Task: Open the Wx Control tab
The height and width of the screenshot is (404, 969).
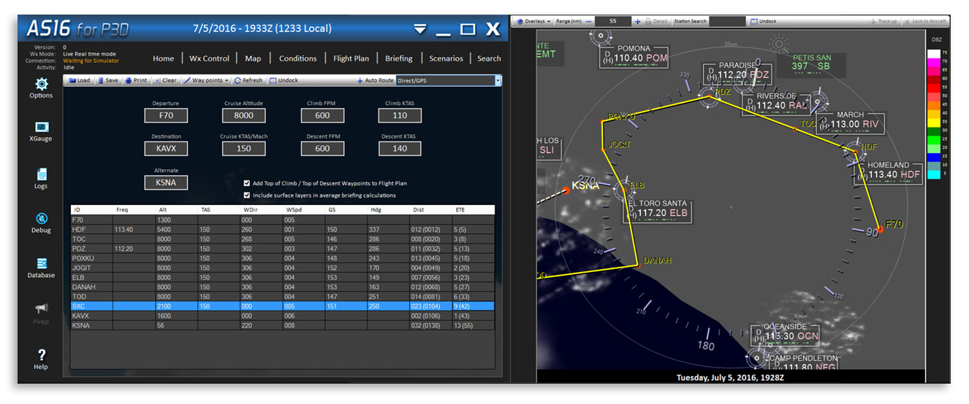Action: tap(209, 58)
